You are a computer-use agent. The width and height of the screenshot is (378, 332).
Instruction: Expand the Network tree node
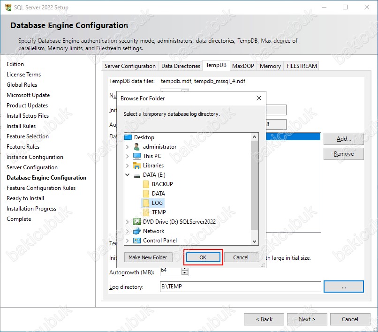click(128, 231)
